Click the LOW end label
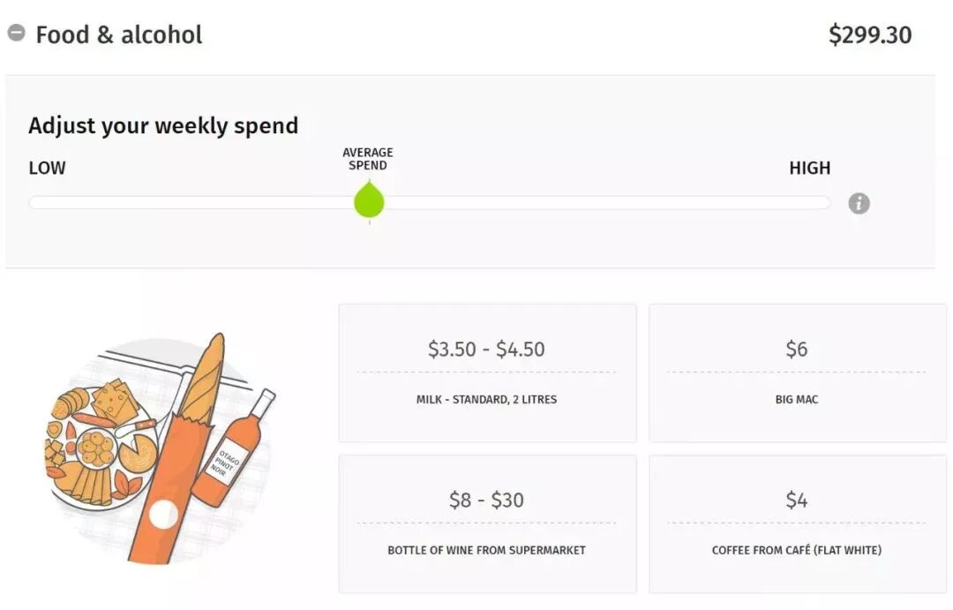This screenshot has width=953, height=610. (47, 168)
